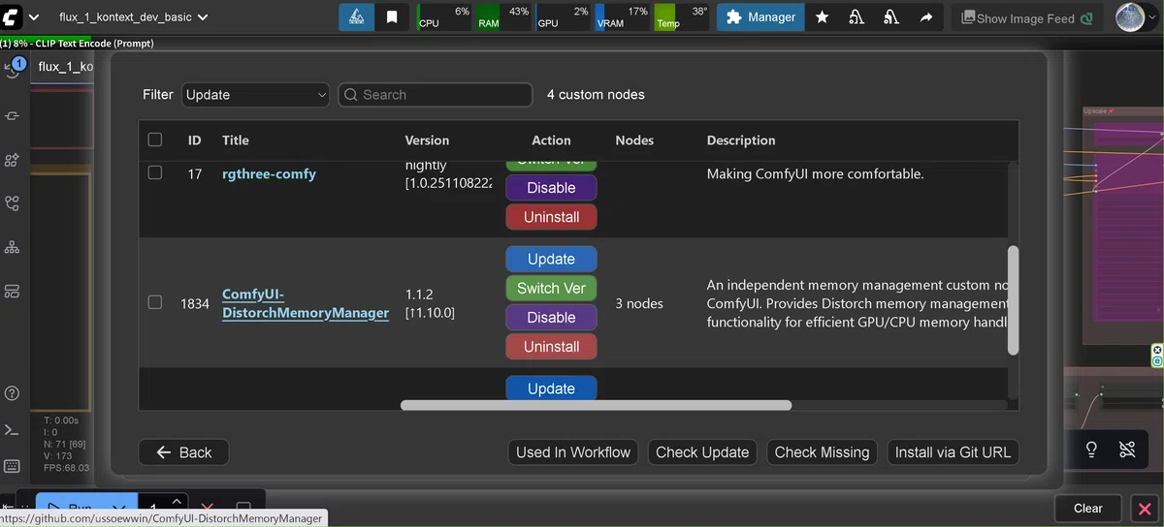Click the Search custom nodes field

click(x=436, y=95)
